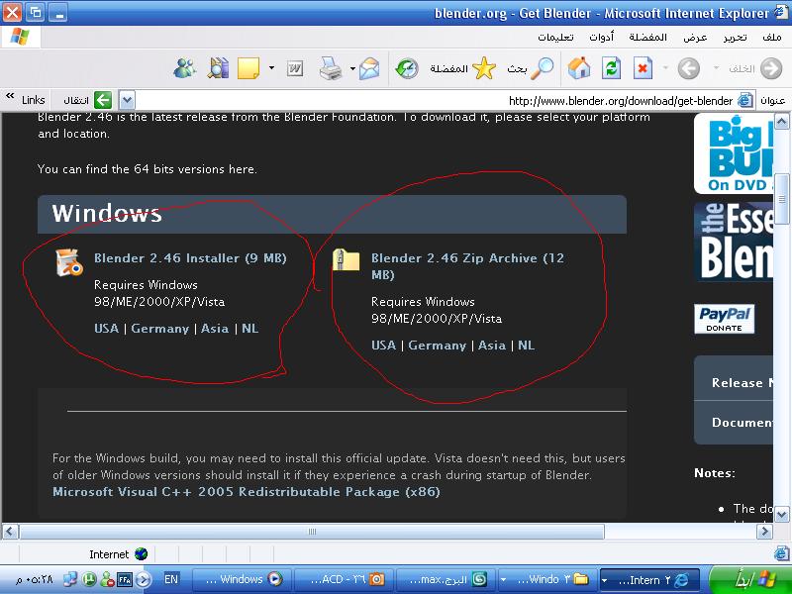Open Windo folder taskbar group
The width and height of the screenshot is (792, 594).
pyautogui.click(x=546, y=579)
